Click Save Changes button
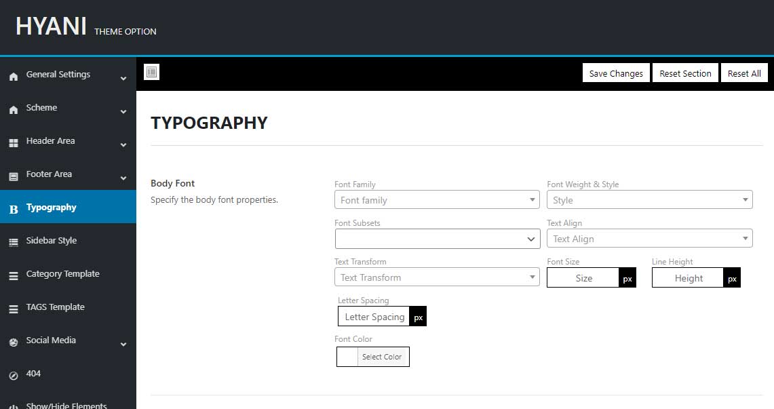 click(616, 73)
